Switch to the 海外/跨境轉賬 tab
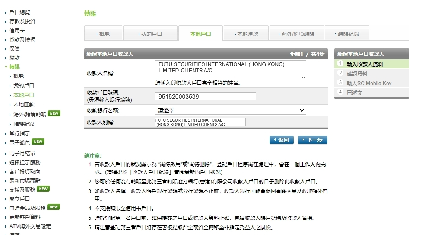Image resolution: width=422 pixels, height=235 pixels. [297, 33]
